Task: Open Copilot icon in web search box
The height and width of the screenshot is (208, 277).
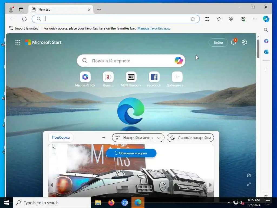Action: 179,61
